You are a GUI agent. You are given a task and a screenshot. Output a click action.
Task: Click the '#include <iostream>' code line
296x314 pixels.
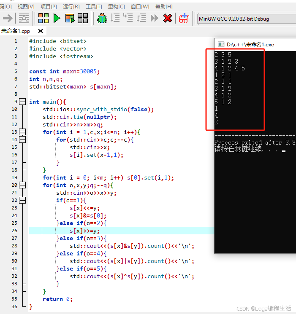(x=61, y=56)
